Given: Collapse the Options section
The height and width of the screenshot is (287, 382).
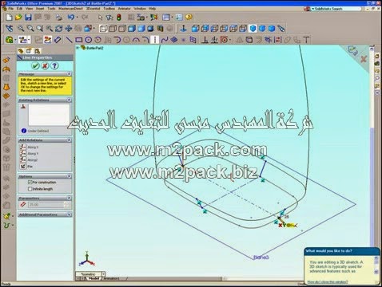Looking at the screenshot, I should click(69, 176).
